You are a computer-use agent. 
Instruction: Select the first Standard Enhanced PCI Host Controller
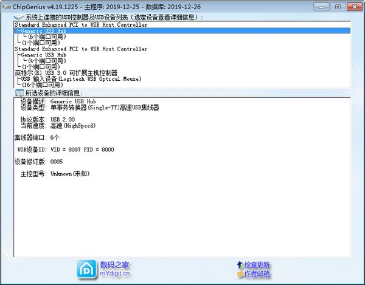[80, 25]
